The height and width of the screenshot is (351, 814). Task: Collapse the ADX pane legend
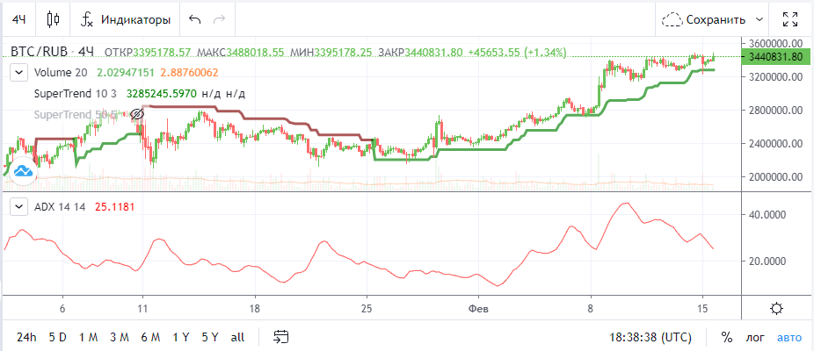[19, 207]
